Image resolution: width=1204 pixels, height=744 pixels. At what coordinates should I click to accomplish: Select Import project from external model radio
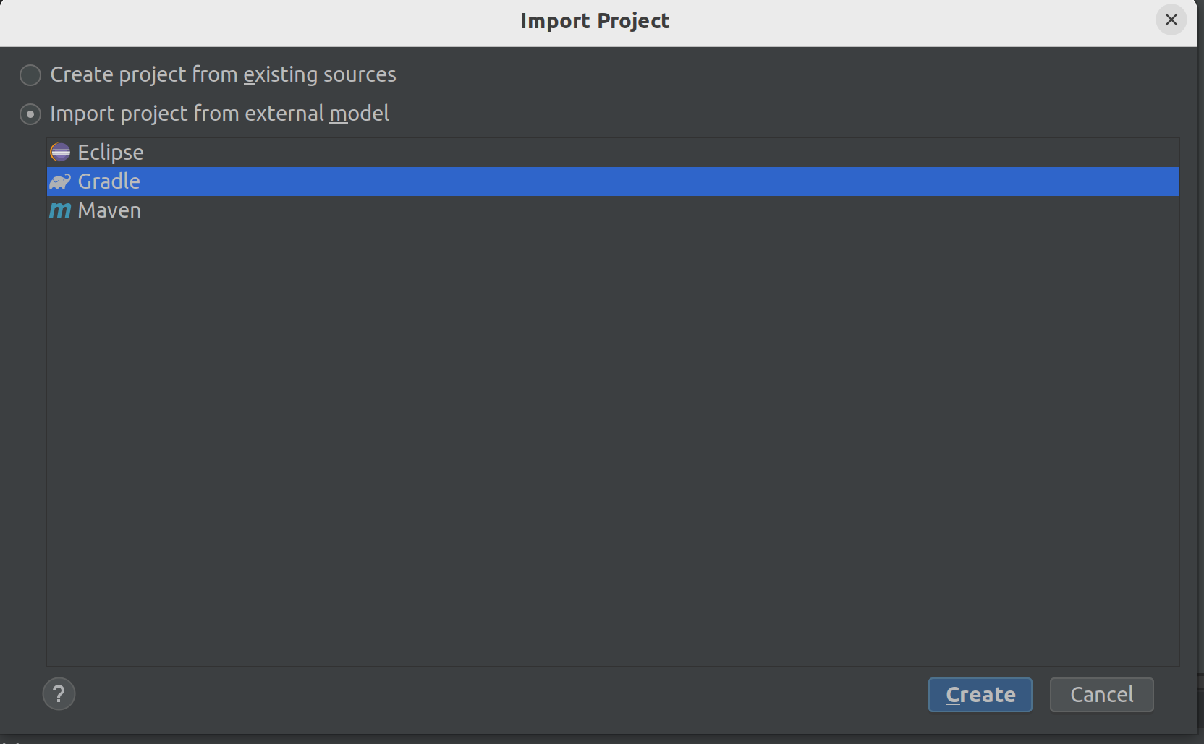[30, 114]
